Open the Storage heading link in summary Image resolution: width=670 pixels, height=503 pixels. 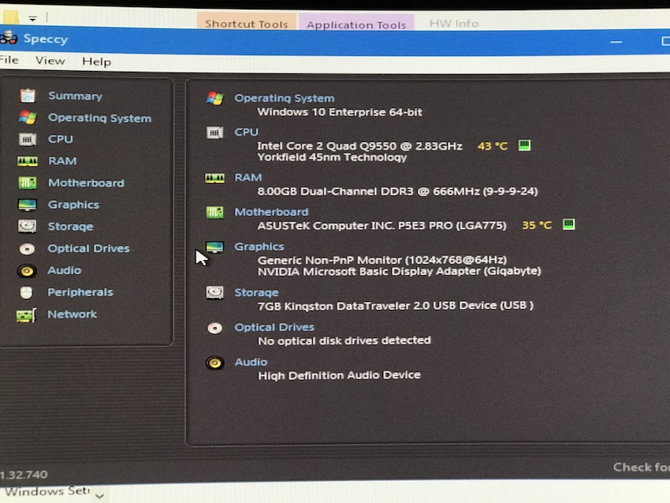(256, 292)
